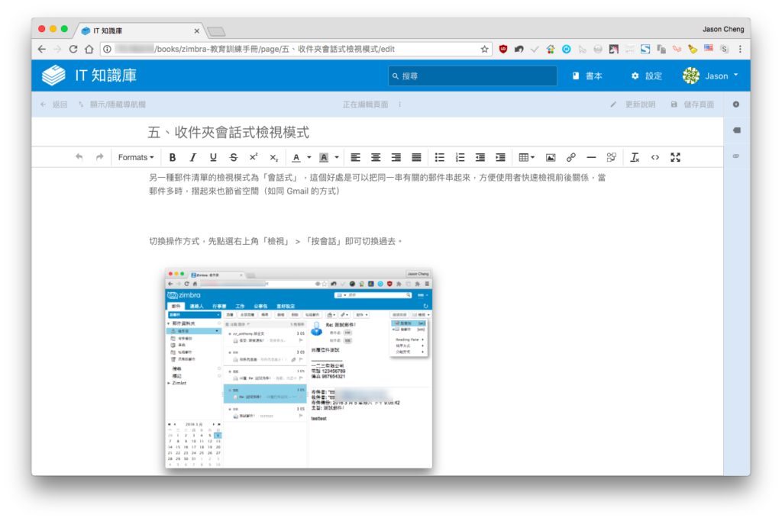
Task: Toggle bold formatting
Action: (173, 157)
